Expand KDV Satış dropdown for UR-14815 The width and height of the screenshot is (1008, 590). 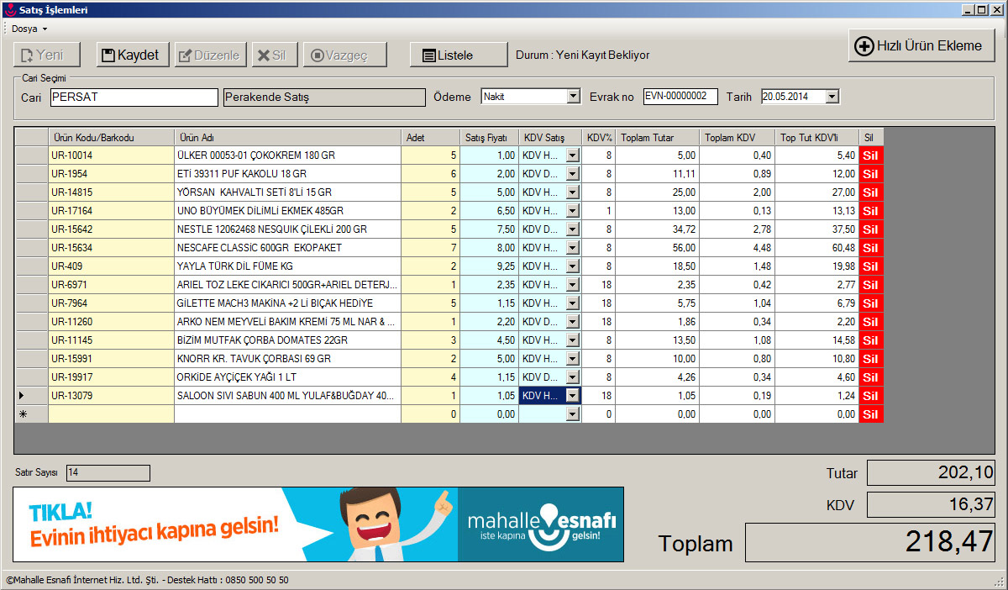click(573, 192)
